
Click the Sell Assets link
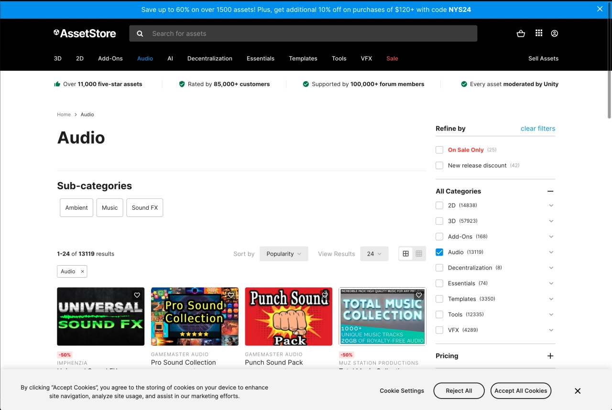click(x=543, y=58)
